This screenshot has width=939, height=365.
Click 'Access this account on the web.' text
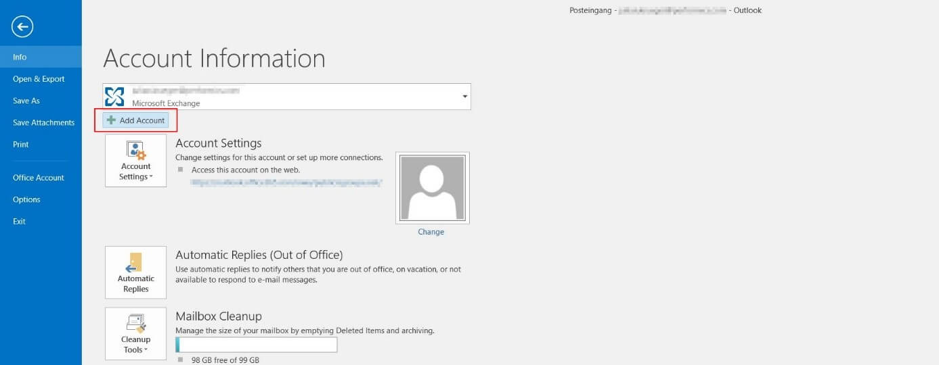point(246,170)
